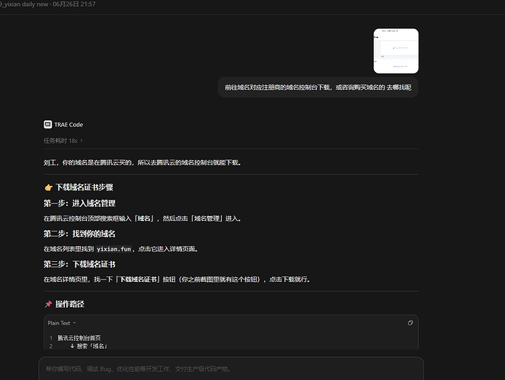Image resolution: width=505 pixels, height=380 pixels.
Task: Click the heading 第二步：找到你的域名
Action: (79, 234)
